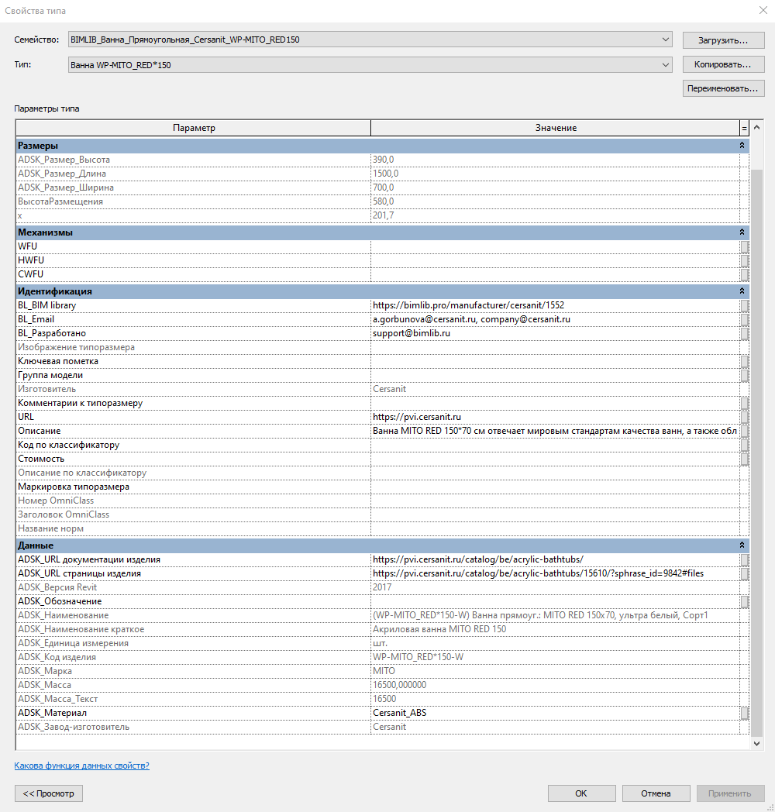775x812 pixels.
Task: Open the Тип type dropdown
Action: click(666, 65)
